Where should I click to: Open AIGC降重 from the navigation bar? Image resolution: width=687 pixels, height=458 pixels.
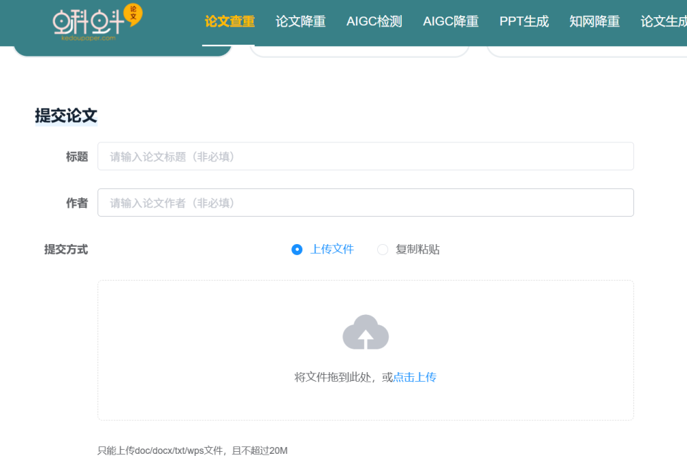[450, 21]
